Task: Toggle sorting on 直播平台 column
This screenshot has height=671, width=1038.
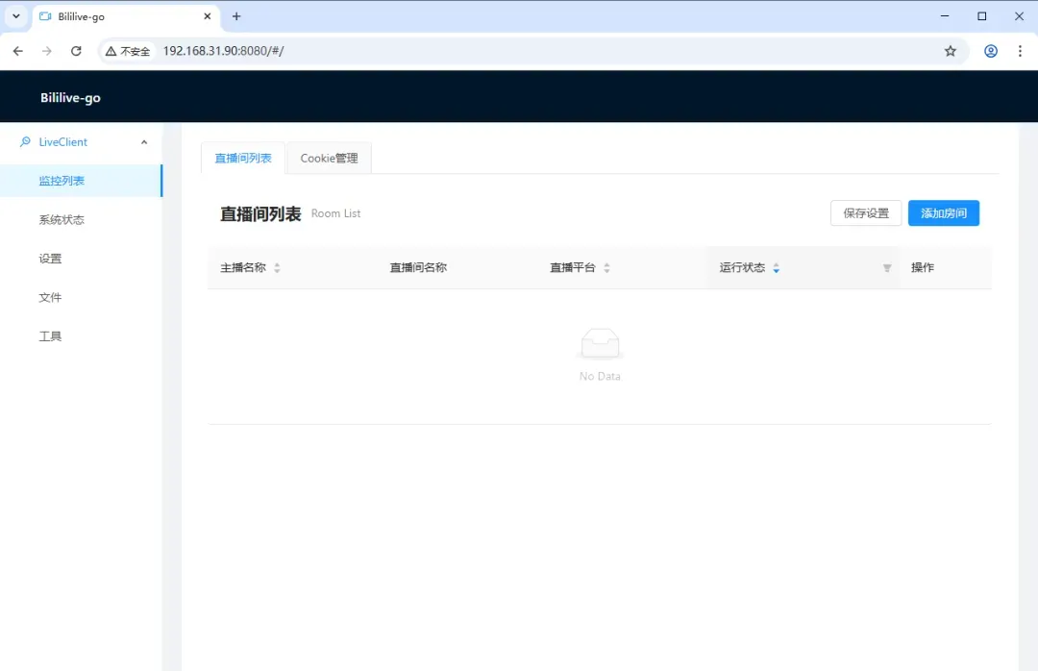Action: click(x=605, y=267)
